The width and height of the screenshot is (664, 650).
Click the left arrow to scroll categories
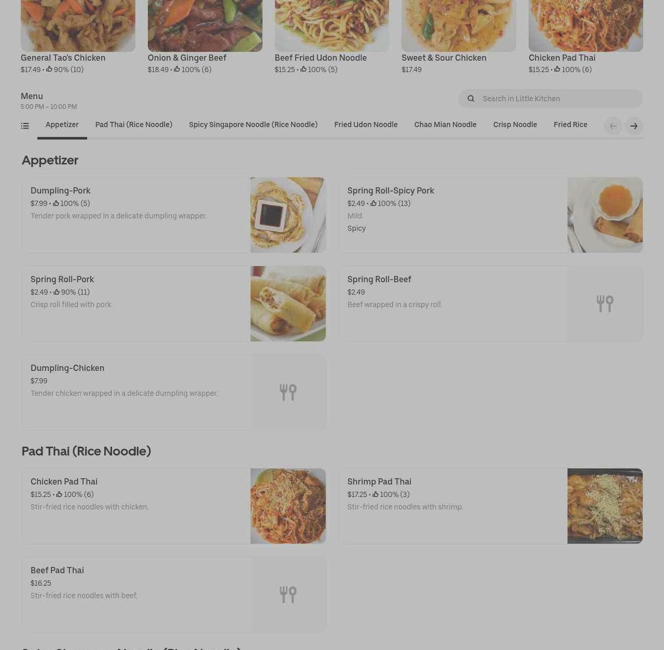613,126
